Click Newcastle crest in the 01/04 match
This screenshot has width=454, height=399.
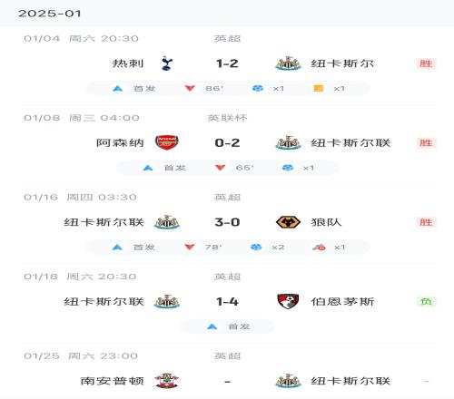(288, 63)
